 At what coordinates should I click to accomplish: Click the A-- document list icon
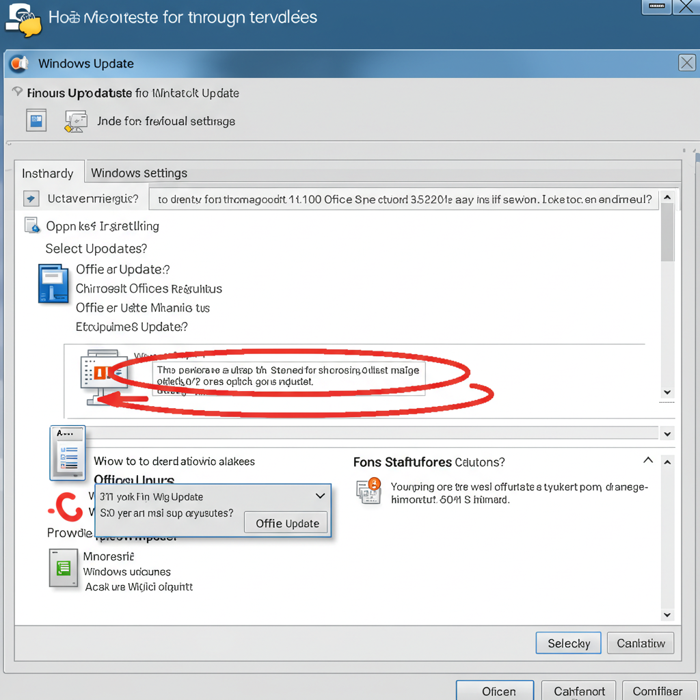click(x=68, y=453)
